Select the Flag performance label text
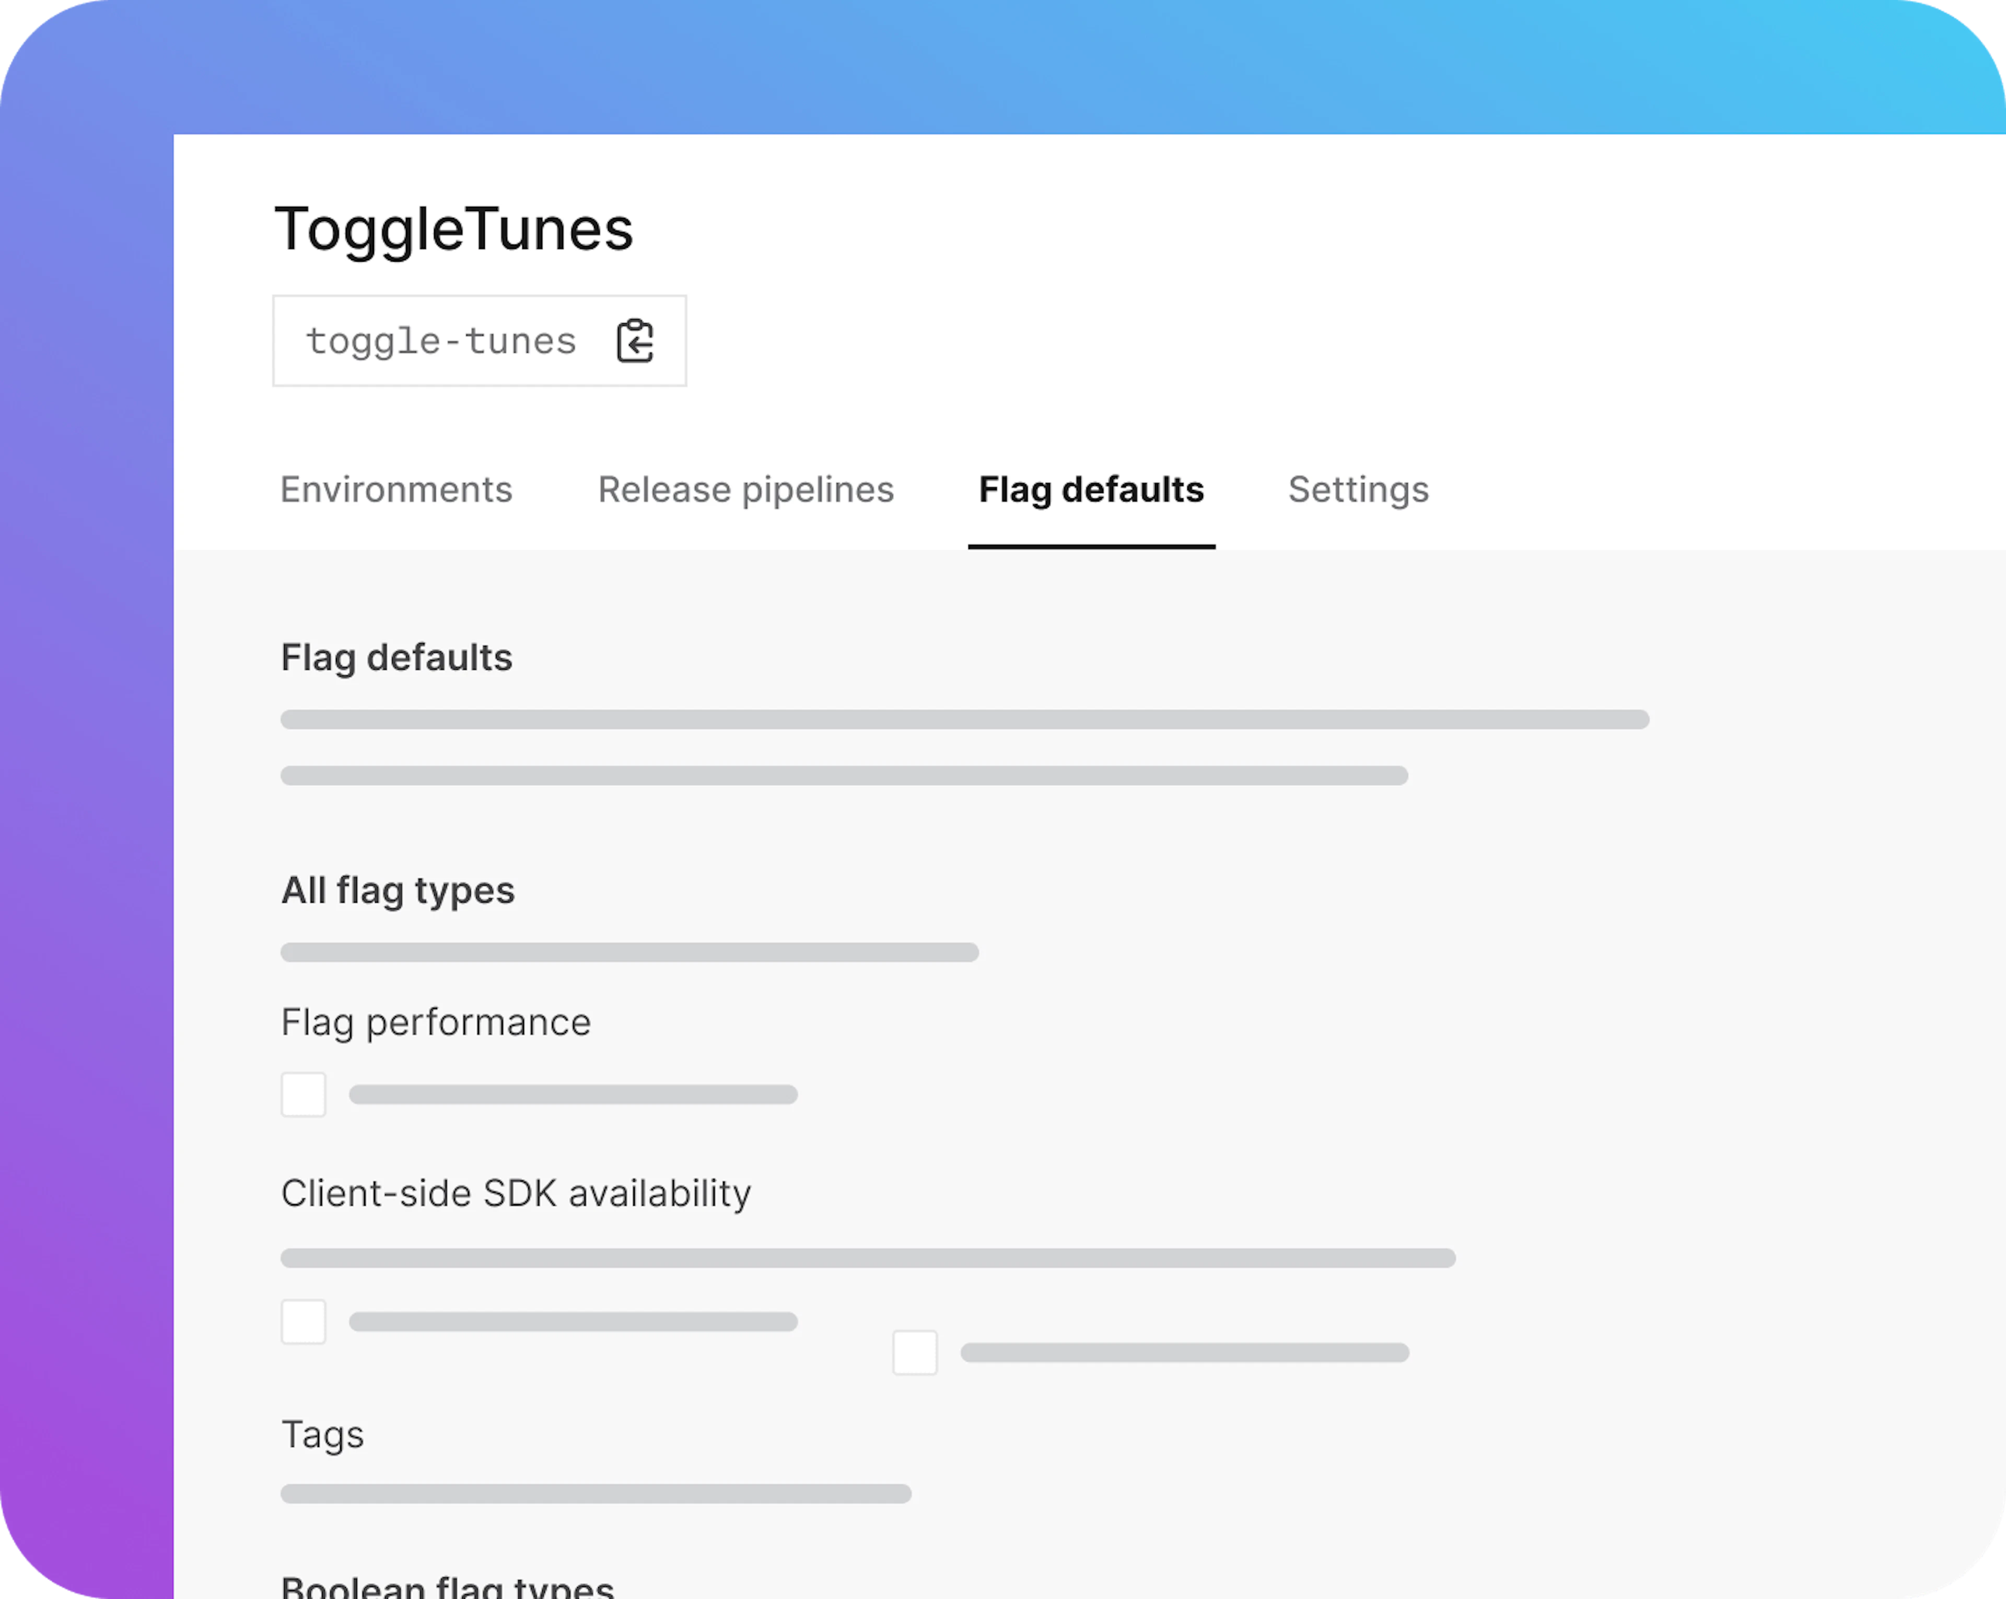 [436, 1021]
